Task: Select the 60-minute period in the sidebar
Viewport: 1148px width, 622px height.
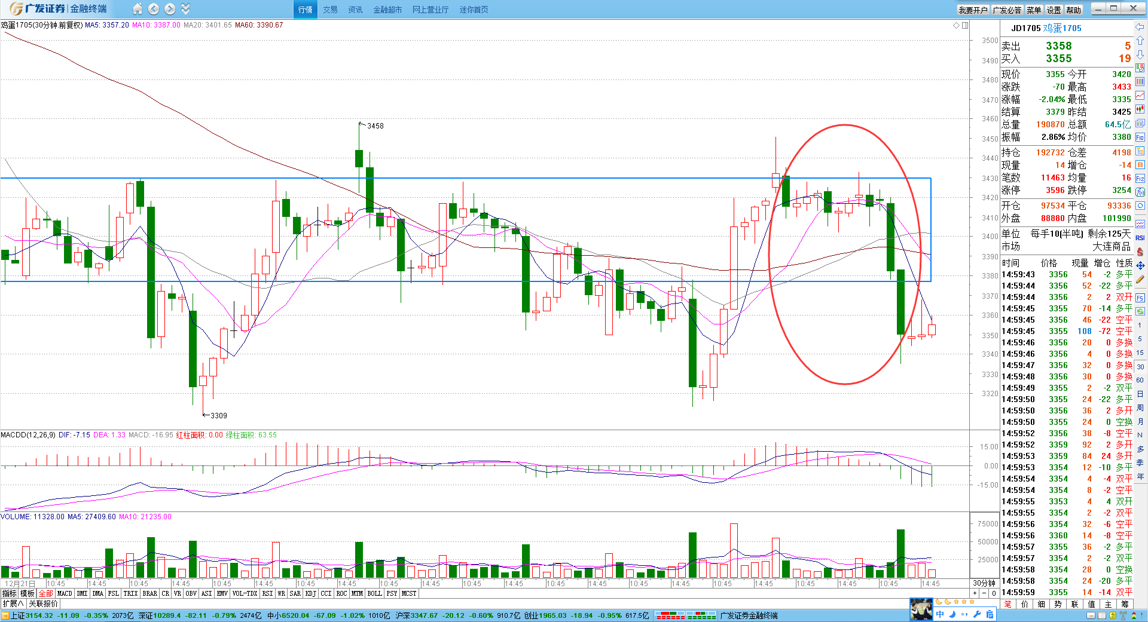Action: tap(1140, 380)
